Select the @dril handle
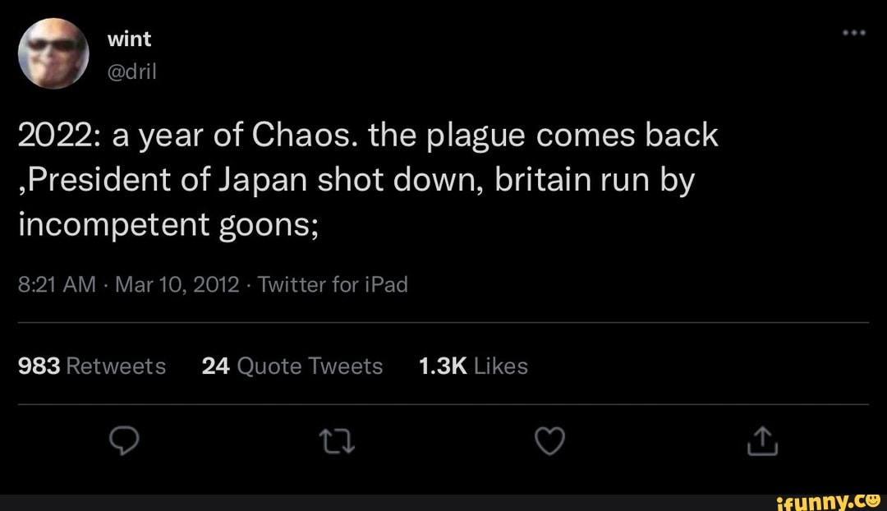 click(x=130, y=71)
